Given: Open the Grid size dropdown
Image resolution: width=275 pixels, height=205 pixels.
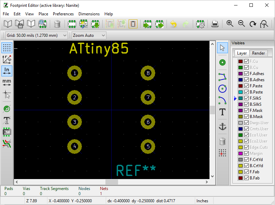Looking at the screenshot, I should pyautogui.click(x=37, y=35).
